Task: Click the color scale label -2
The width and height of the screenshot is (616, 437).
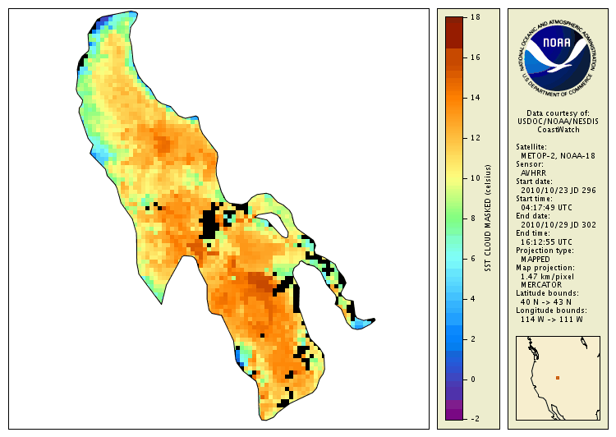Action: coord(475,419)
